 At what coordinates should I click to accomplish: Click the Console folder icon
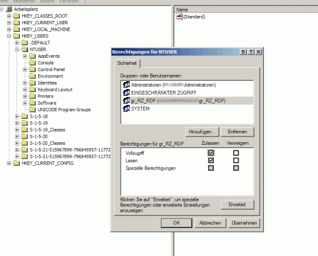click(x=32, y=63)
